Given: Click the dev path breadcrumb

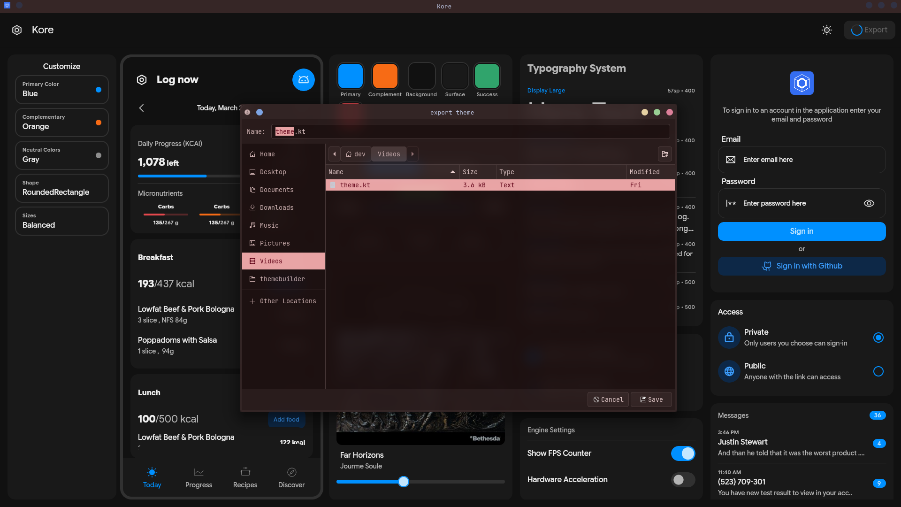Looking at the screenshot, I should tap(356, 154).
